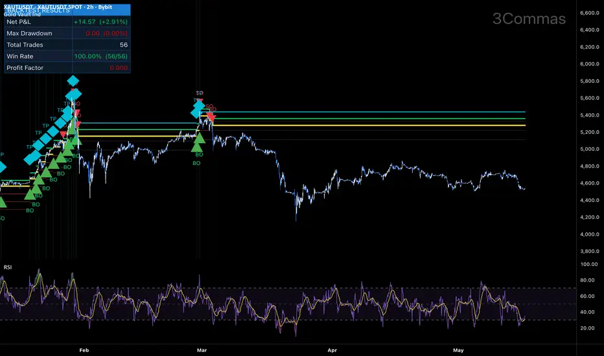This screenshot has height=356, width=604.
Task: Click the Net P&L row label
Action: click(19, 22)
